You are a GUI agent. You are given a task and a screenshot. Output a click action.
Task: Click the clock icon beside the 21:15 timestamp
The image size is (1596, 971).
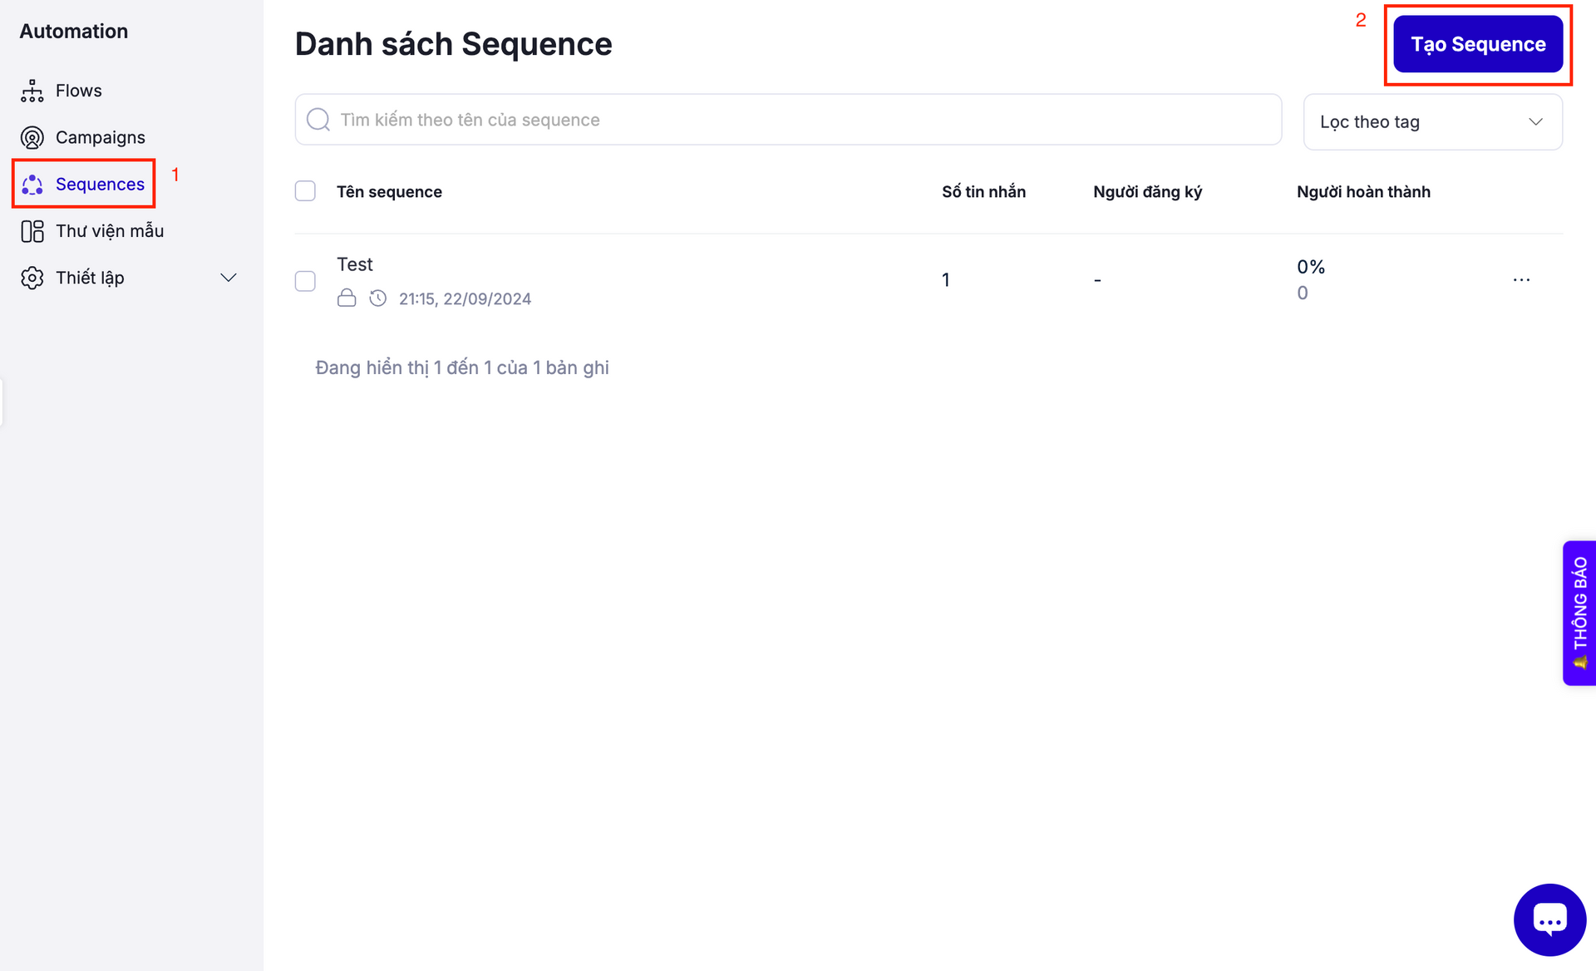378,298
